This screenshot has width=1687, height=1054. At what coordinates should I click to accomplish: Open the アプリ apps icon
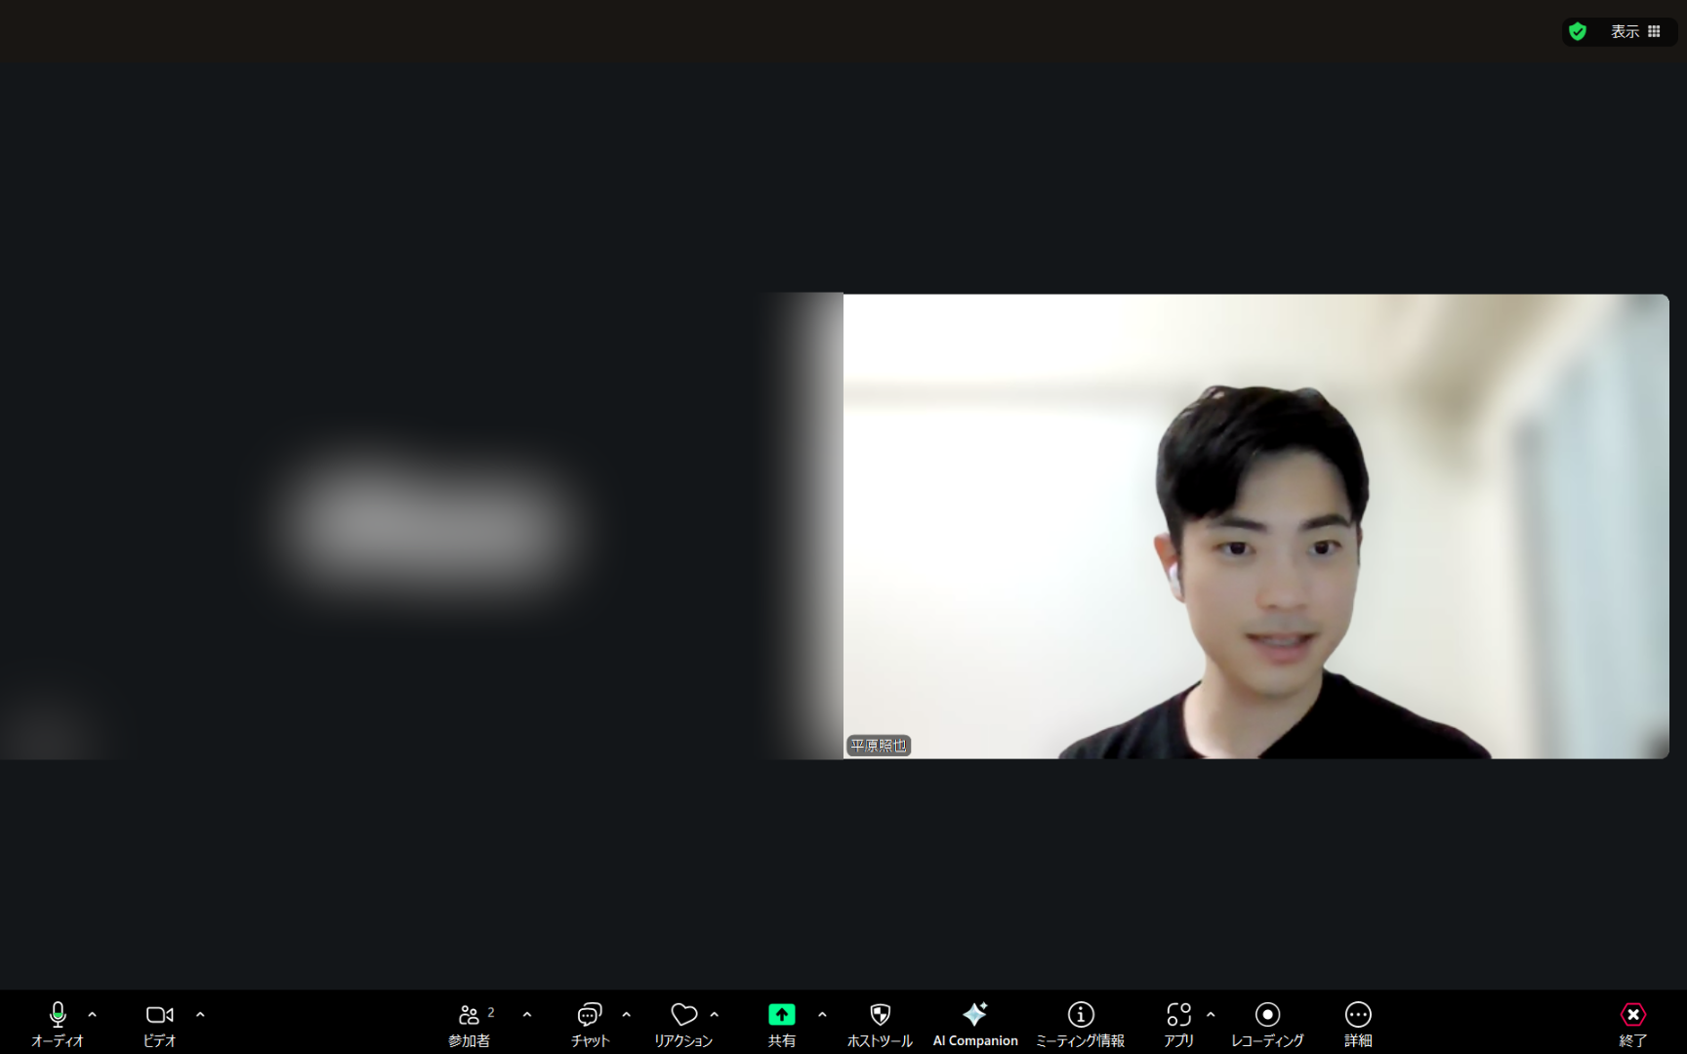(x=1179, y=1015)
